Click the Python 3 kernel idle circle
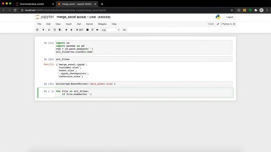 pyautogui.click(x=234, y=24)
